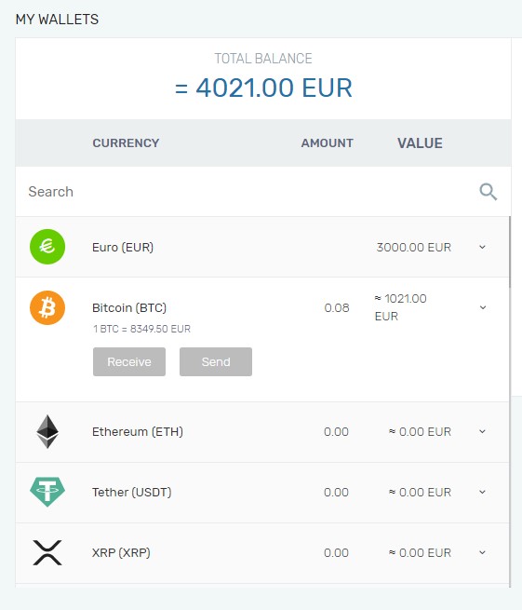The height and width of the screenshot is (610, 522).
Task: Click the Ethereum diamond icon
Action: pyautogui.click(x=47, y=432)
